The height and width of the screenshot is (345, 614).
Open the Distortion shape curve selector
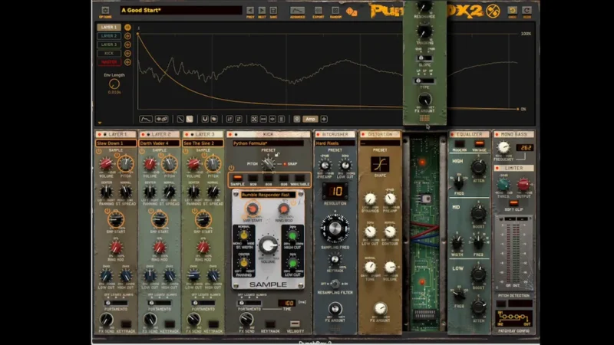click(x=380, y=164)
